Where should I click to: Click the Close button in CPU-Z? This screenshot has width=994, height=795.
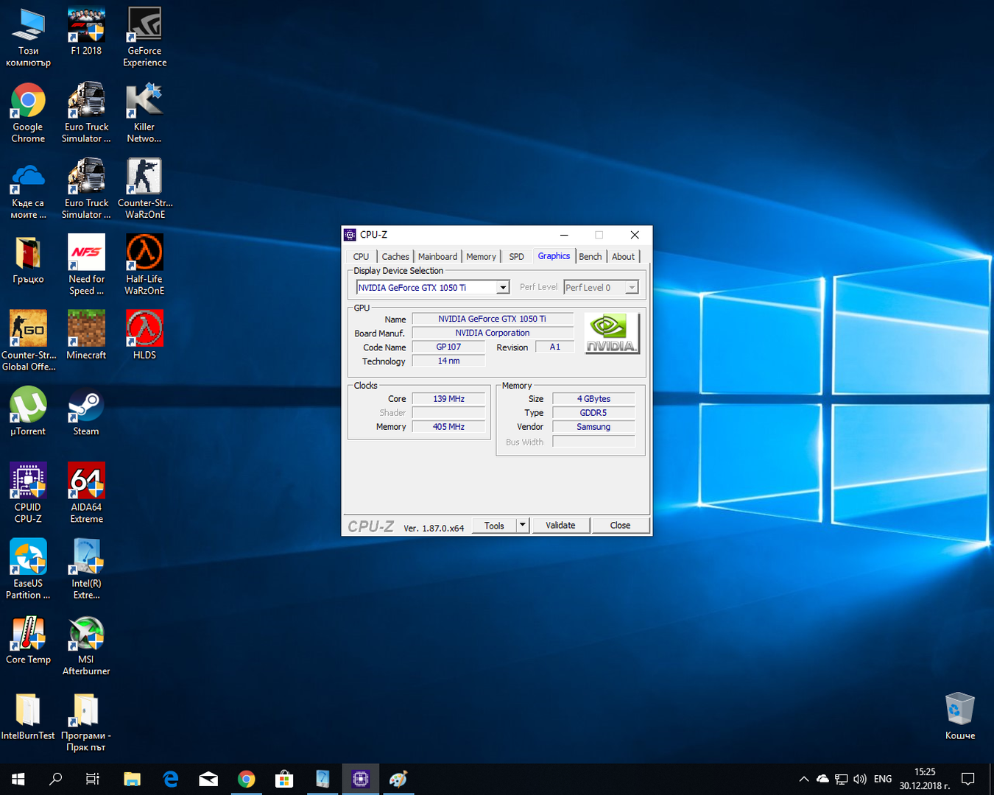click(620, 525)
